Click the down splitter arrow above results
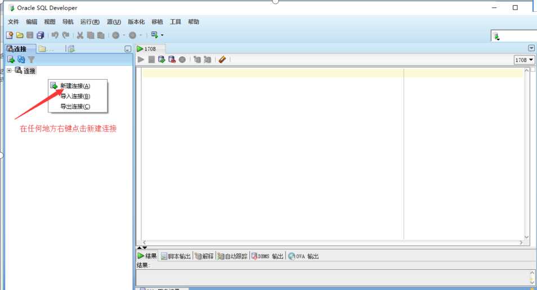Screen dimensions: 537x290 point(145,247)
